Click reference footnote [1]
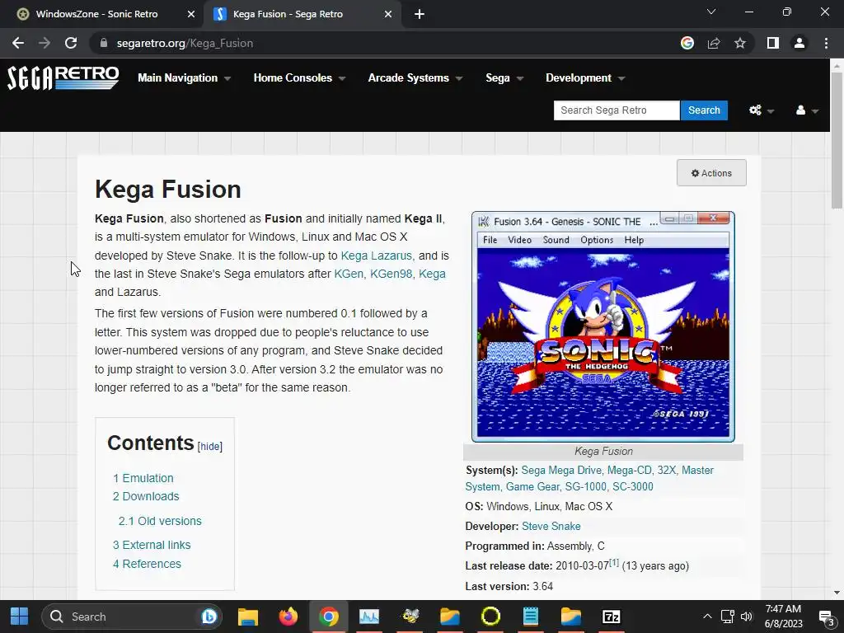The image size is (844, 633). coord(613,562)
